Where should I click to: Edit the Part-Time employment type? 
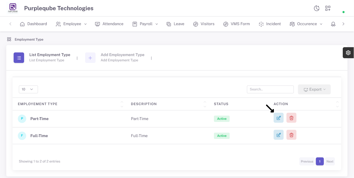pyautogui.click(x=279, y=118)
